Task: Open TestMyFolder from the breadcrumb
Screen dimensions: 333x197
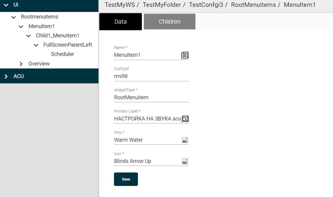Action: [x=162, y=5]
